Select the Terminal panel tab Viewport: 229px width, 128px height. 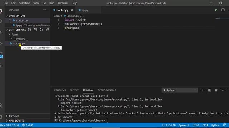(88, 90)
